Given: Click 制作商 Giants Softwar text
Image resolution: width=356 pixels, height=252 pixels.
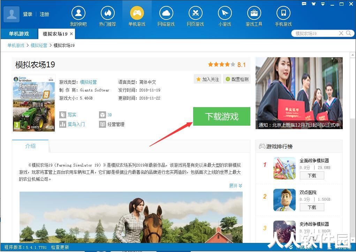Looking at the screenshot, I should click(x=84, y=90).
